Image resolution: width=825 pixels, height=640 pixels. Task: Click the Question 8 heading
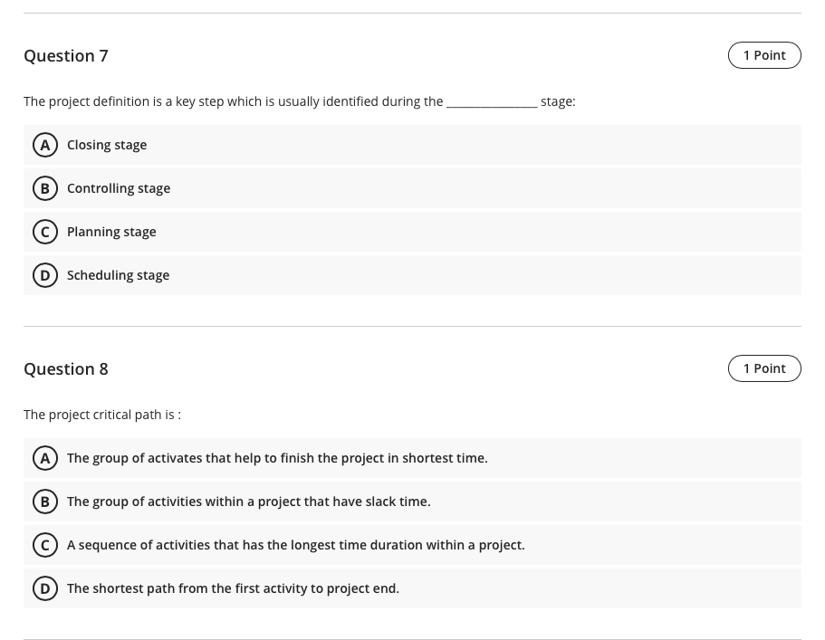(x=66, y=368)
